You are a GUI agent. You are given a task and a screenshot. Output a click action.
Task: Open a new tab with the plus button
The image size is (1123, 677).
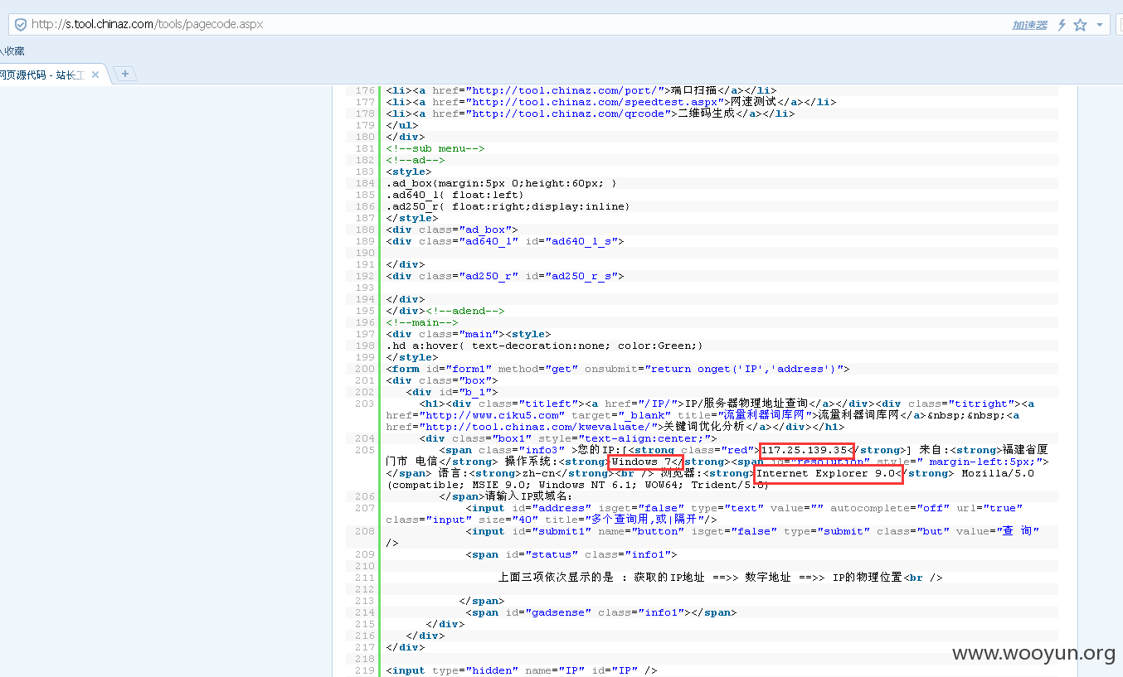124,74
